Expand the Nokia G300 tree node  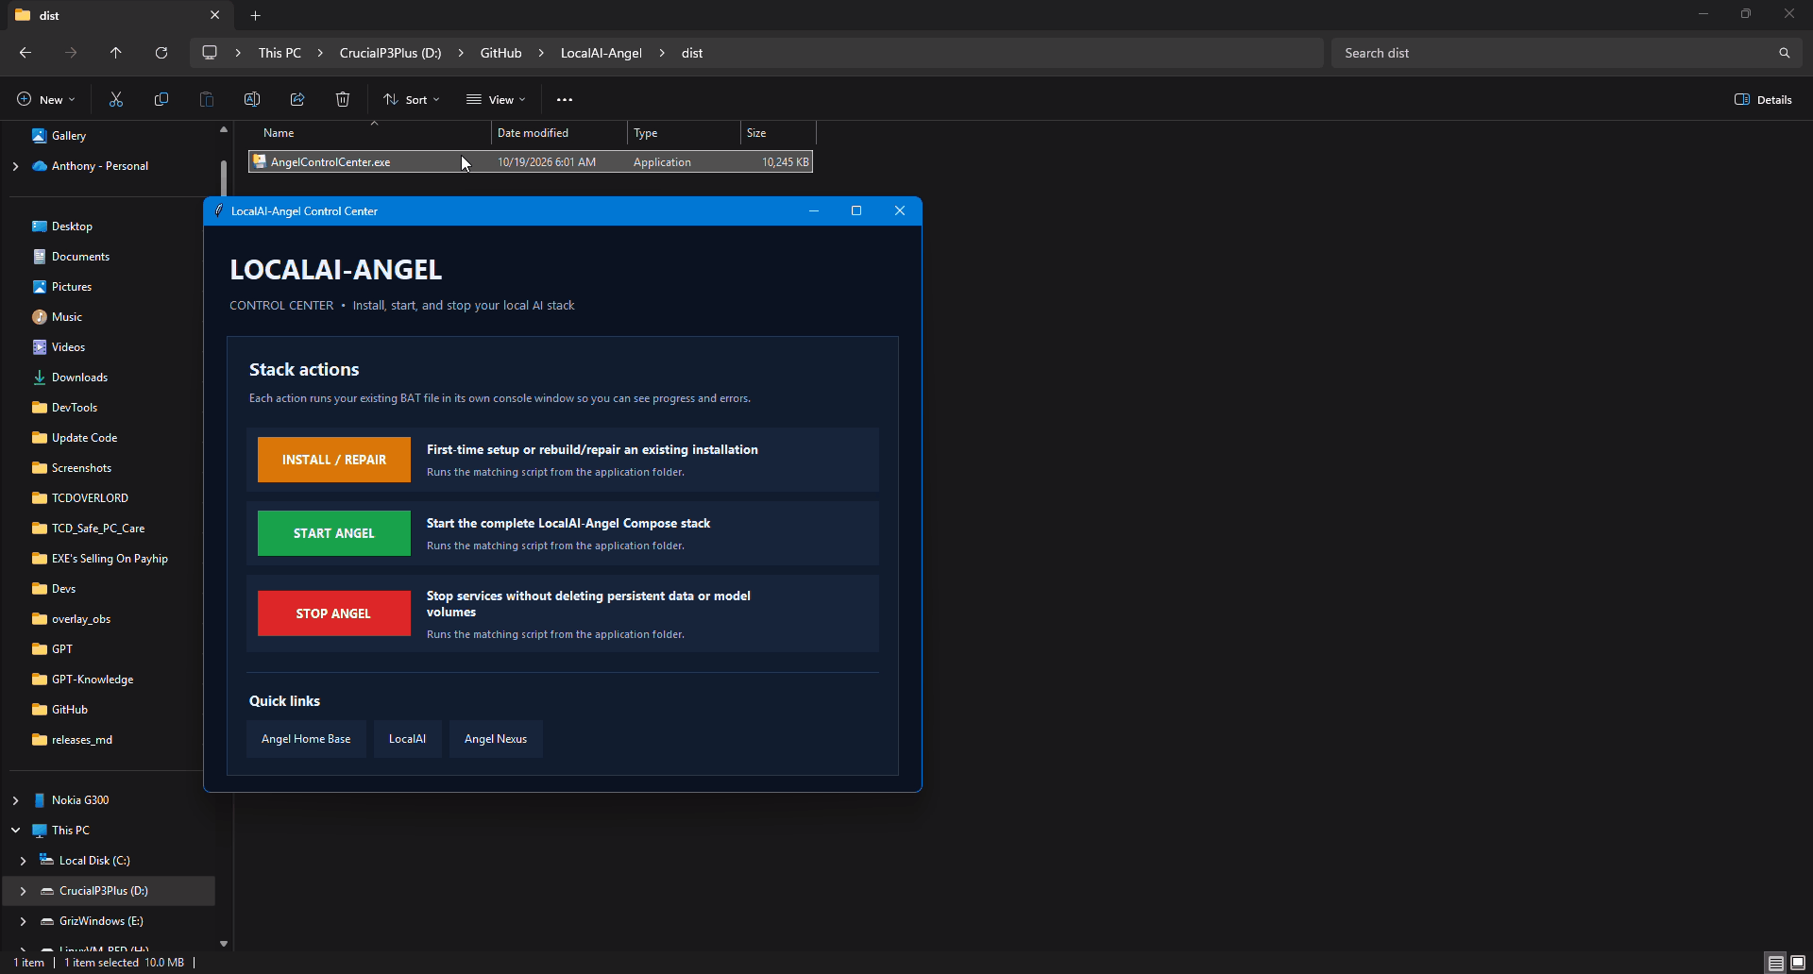[x=15, y=800]
